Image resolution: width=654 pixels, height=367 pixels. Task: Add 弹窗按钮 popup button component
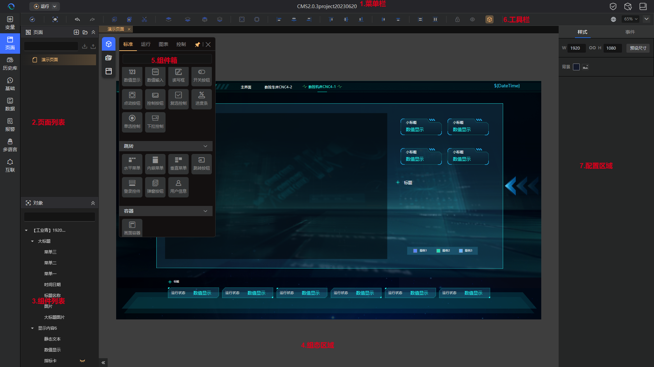pyautogui.click(x=155, y=187)
